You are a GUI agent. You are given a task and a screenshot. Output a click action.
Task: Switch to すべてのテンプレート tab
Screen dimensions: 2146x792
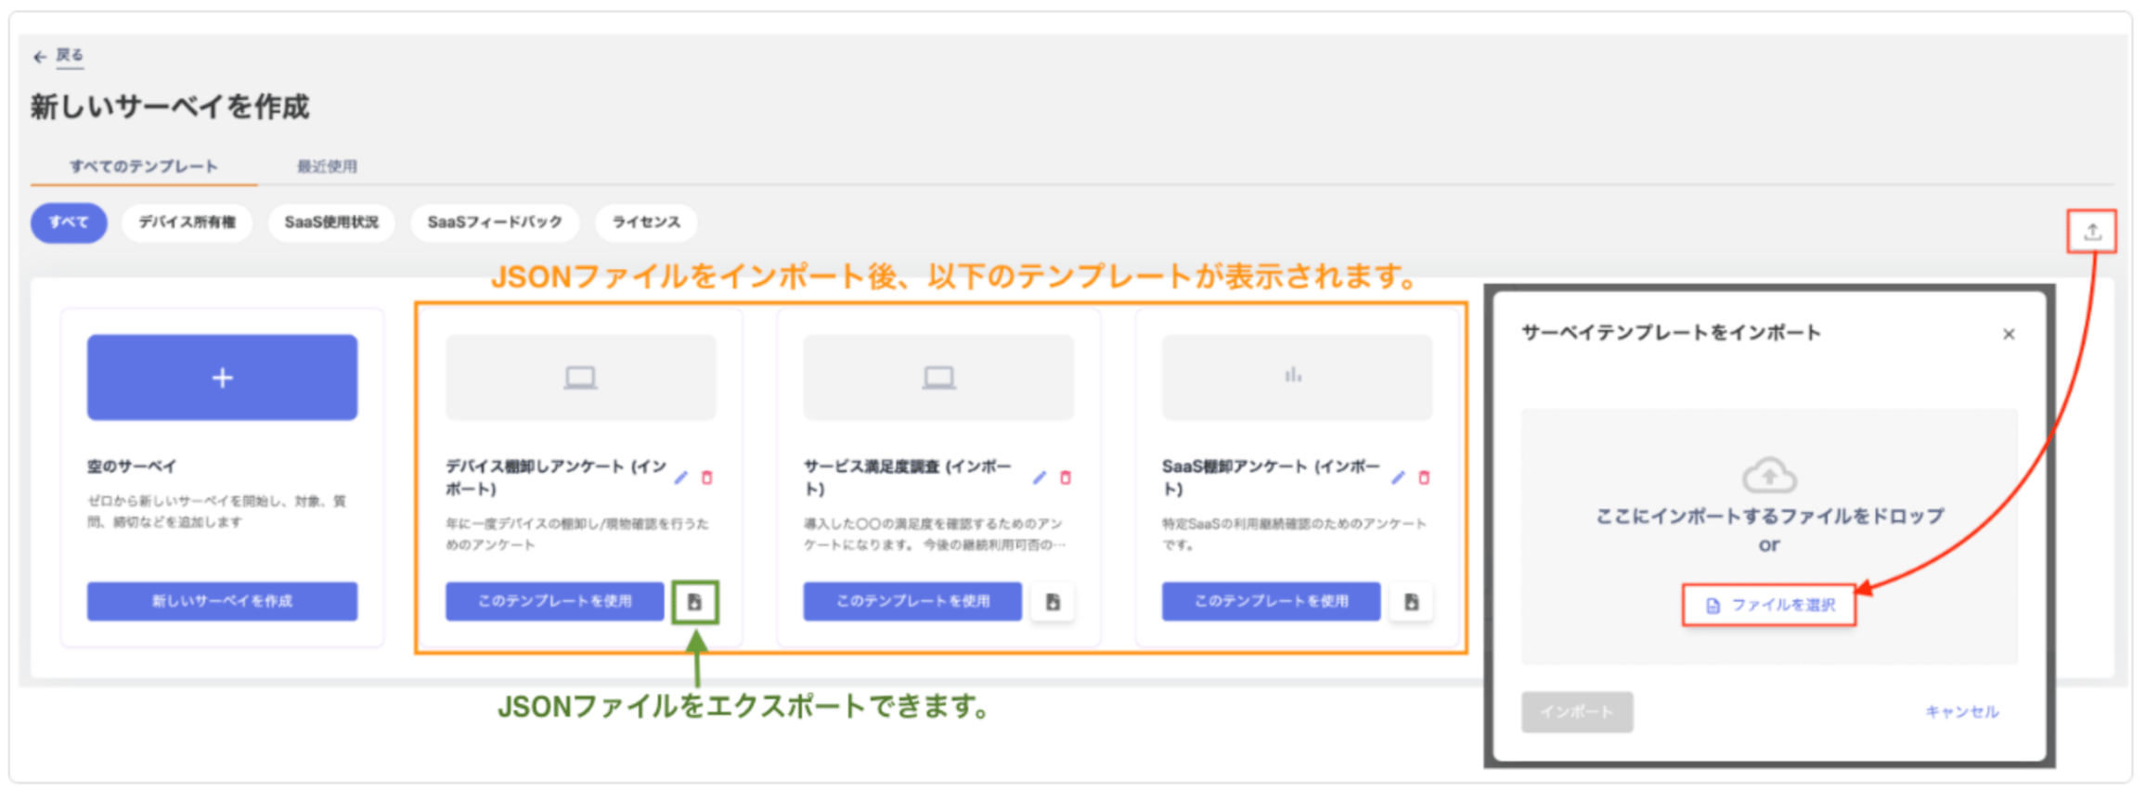[x=144, y=167]
